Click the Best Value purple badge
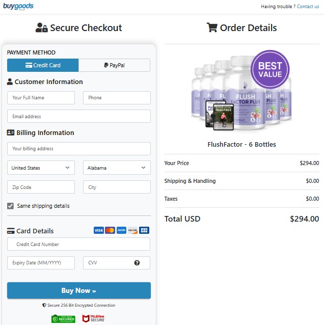Image resolution: width=324 pixels, height=325 pixels. [270, 69]
